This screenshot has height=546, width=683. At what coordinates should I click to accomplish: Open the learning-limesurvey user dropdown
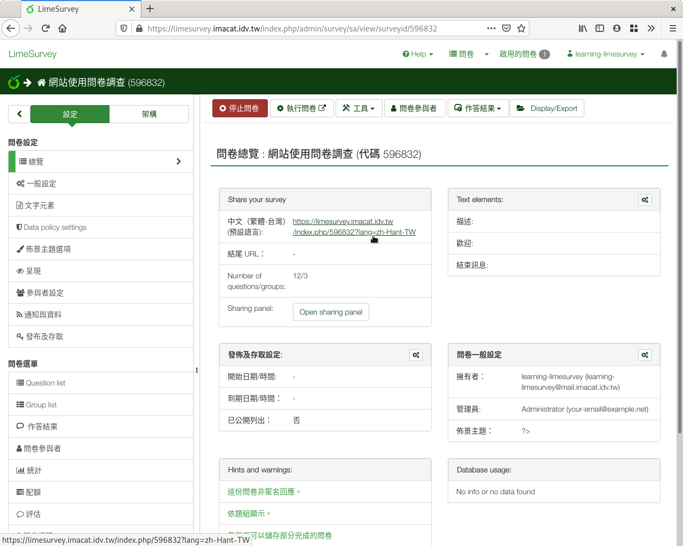[606, 54]
